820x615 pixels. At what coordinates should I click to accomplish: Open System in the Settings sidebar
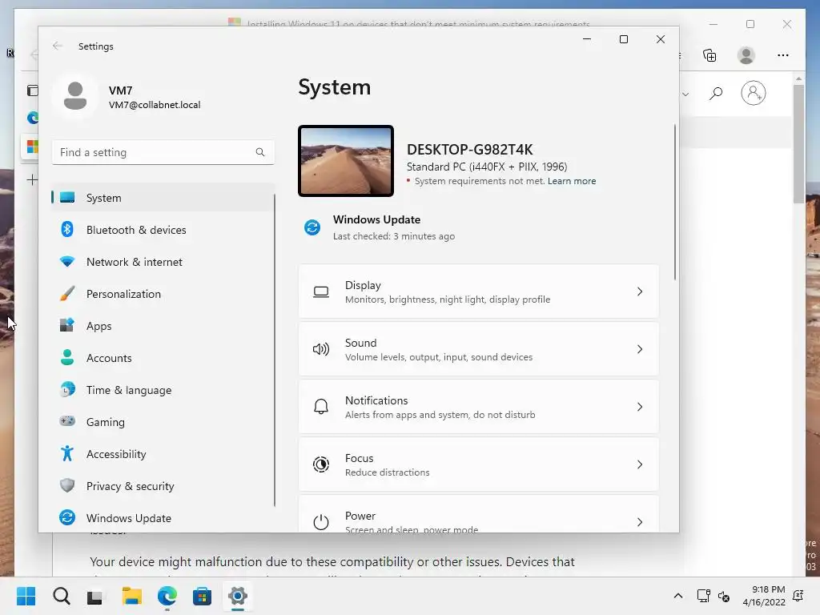[x=163, y=198]
